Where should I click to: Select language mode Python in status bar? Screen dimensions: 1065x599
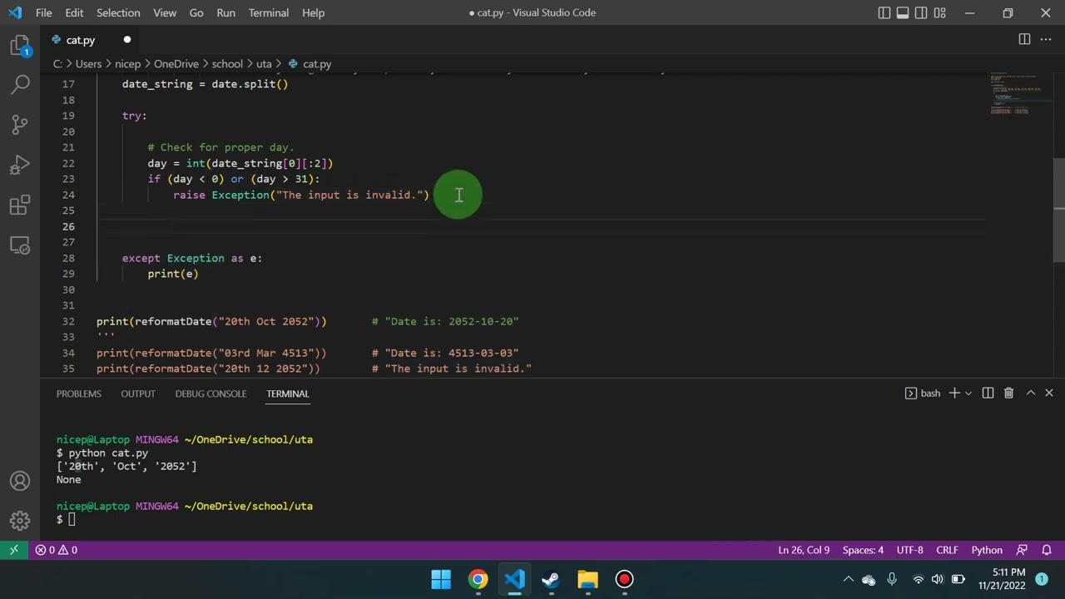point(987,550)
